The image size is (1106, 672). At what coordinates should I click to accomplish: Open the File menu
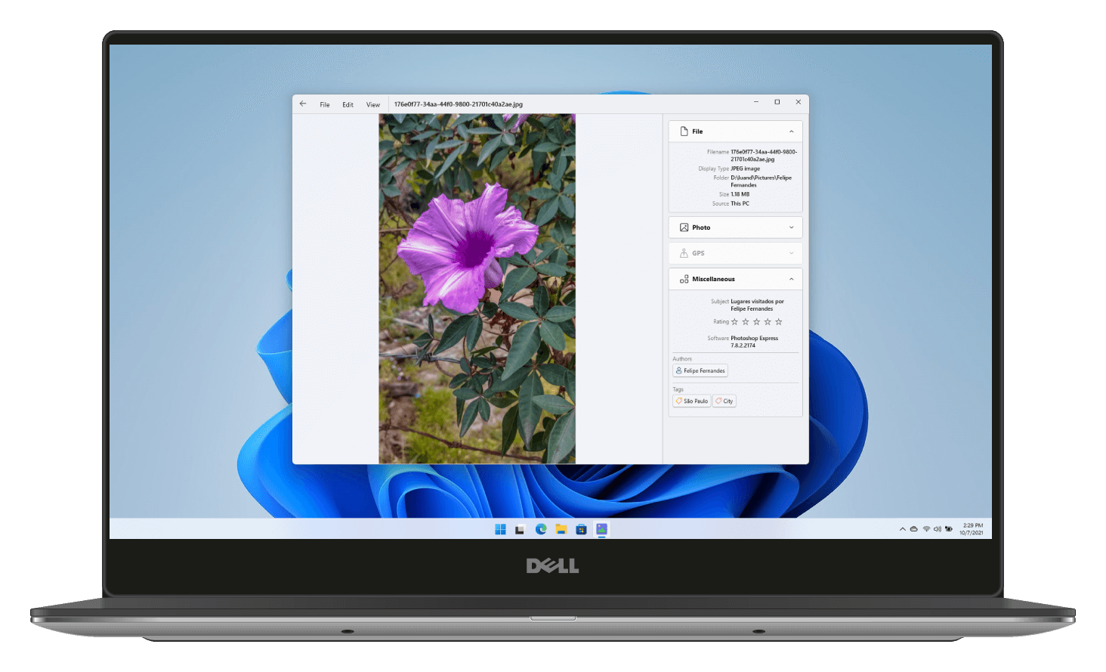(x=325, y=104)
